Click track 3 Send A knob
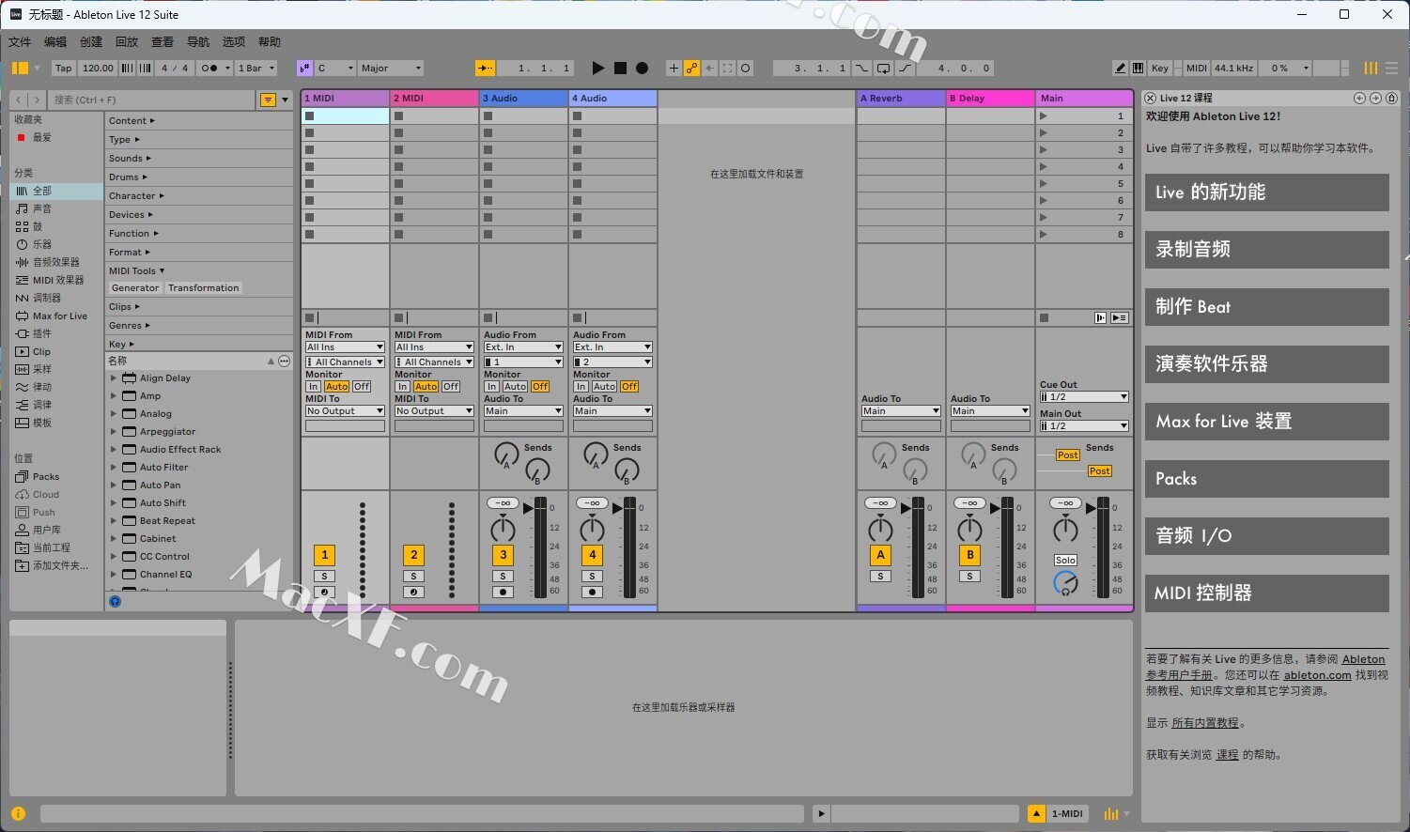The image size is (1410, 832). tap(506, 455)
